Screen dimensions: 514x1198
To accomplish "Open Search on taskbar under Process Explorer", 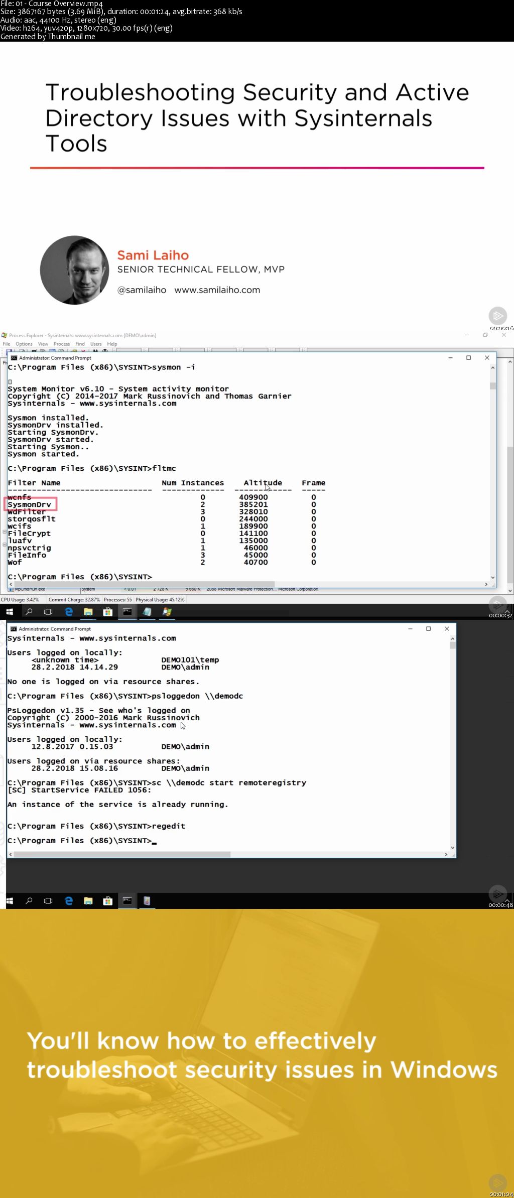I will tap(29, 612).
